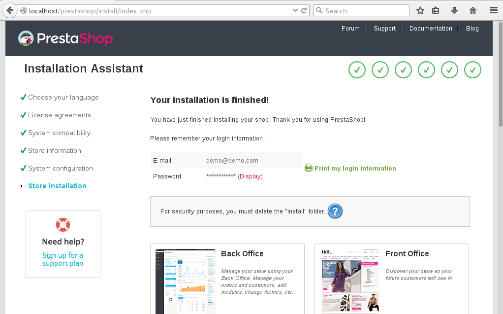The height and width of the screenshot is (314, 503).
Task: Click the Back Office heading
Action: (x=242, y=253)
